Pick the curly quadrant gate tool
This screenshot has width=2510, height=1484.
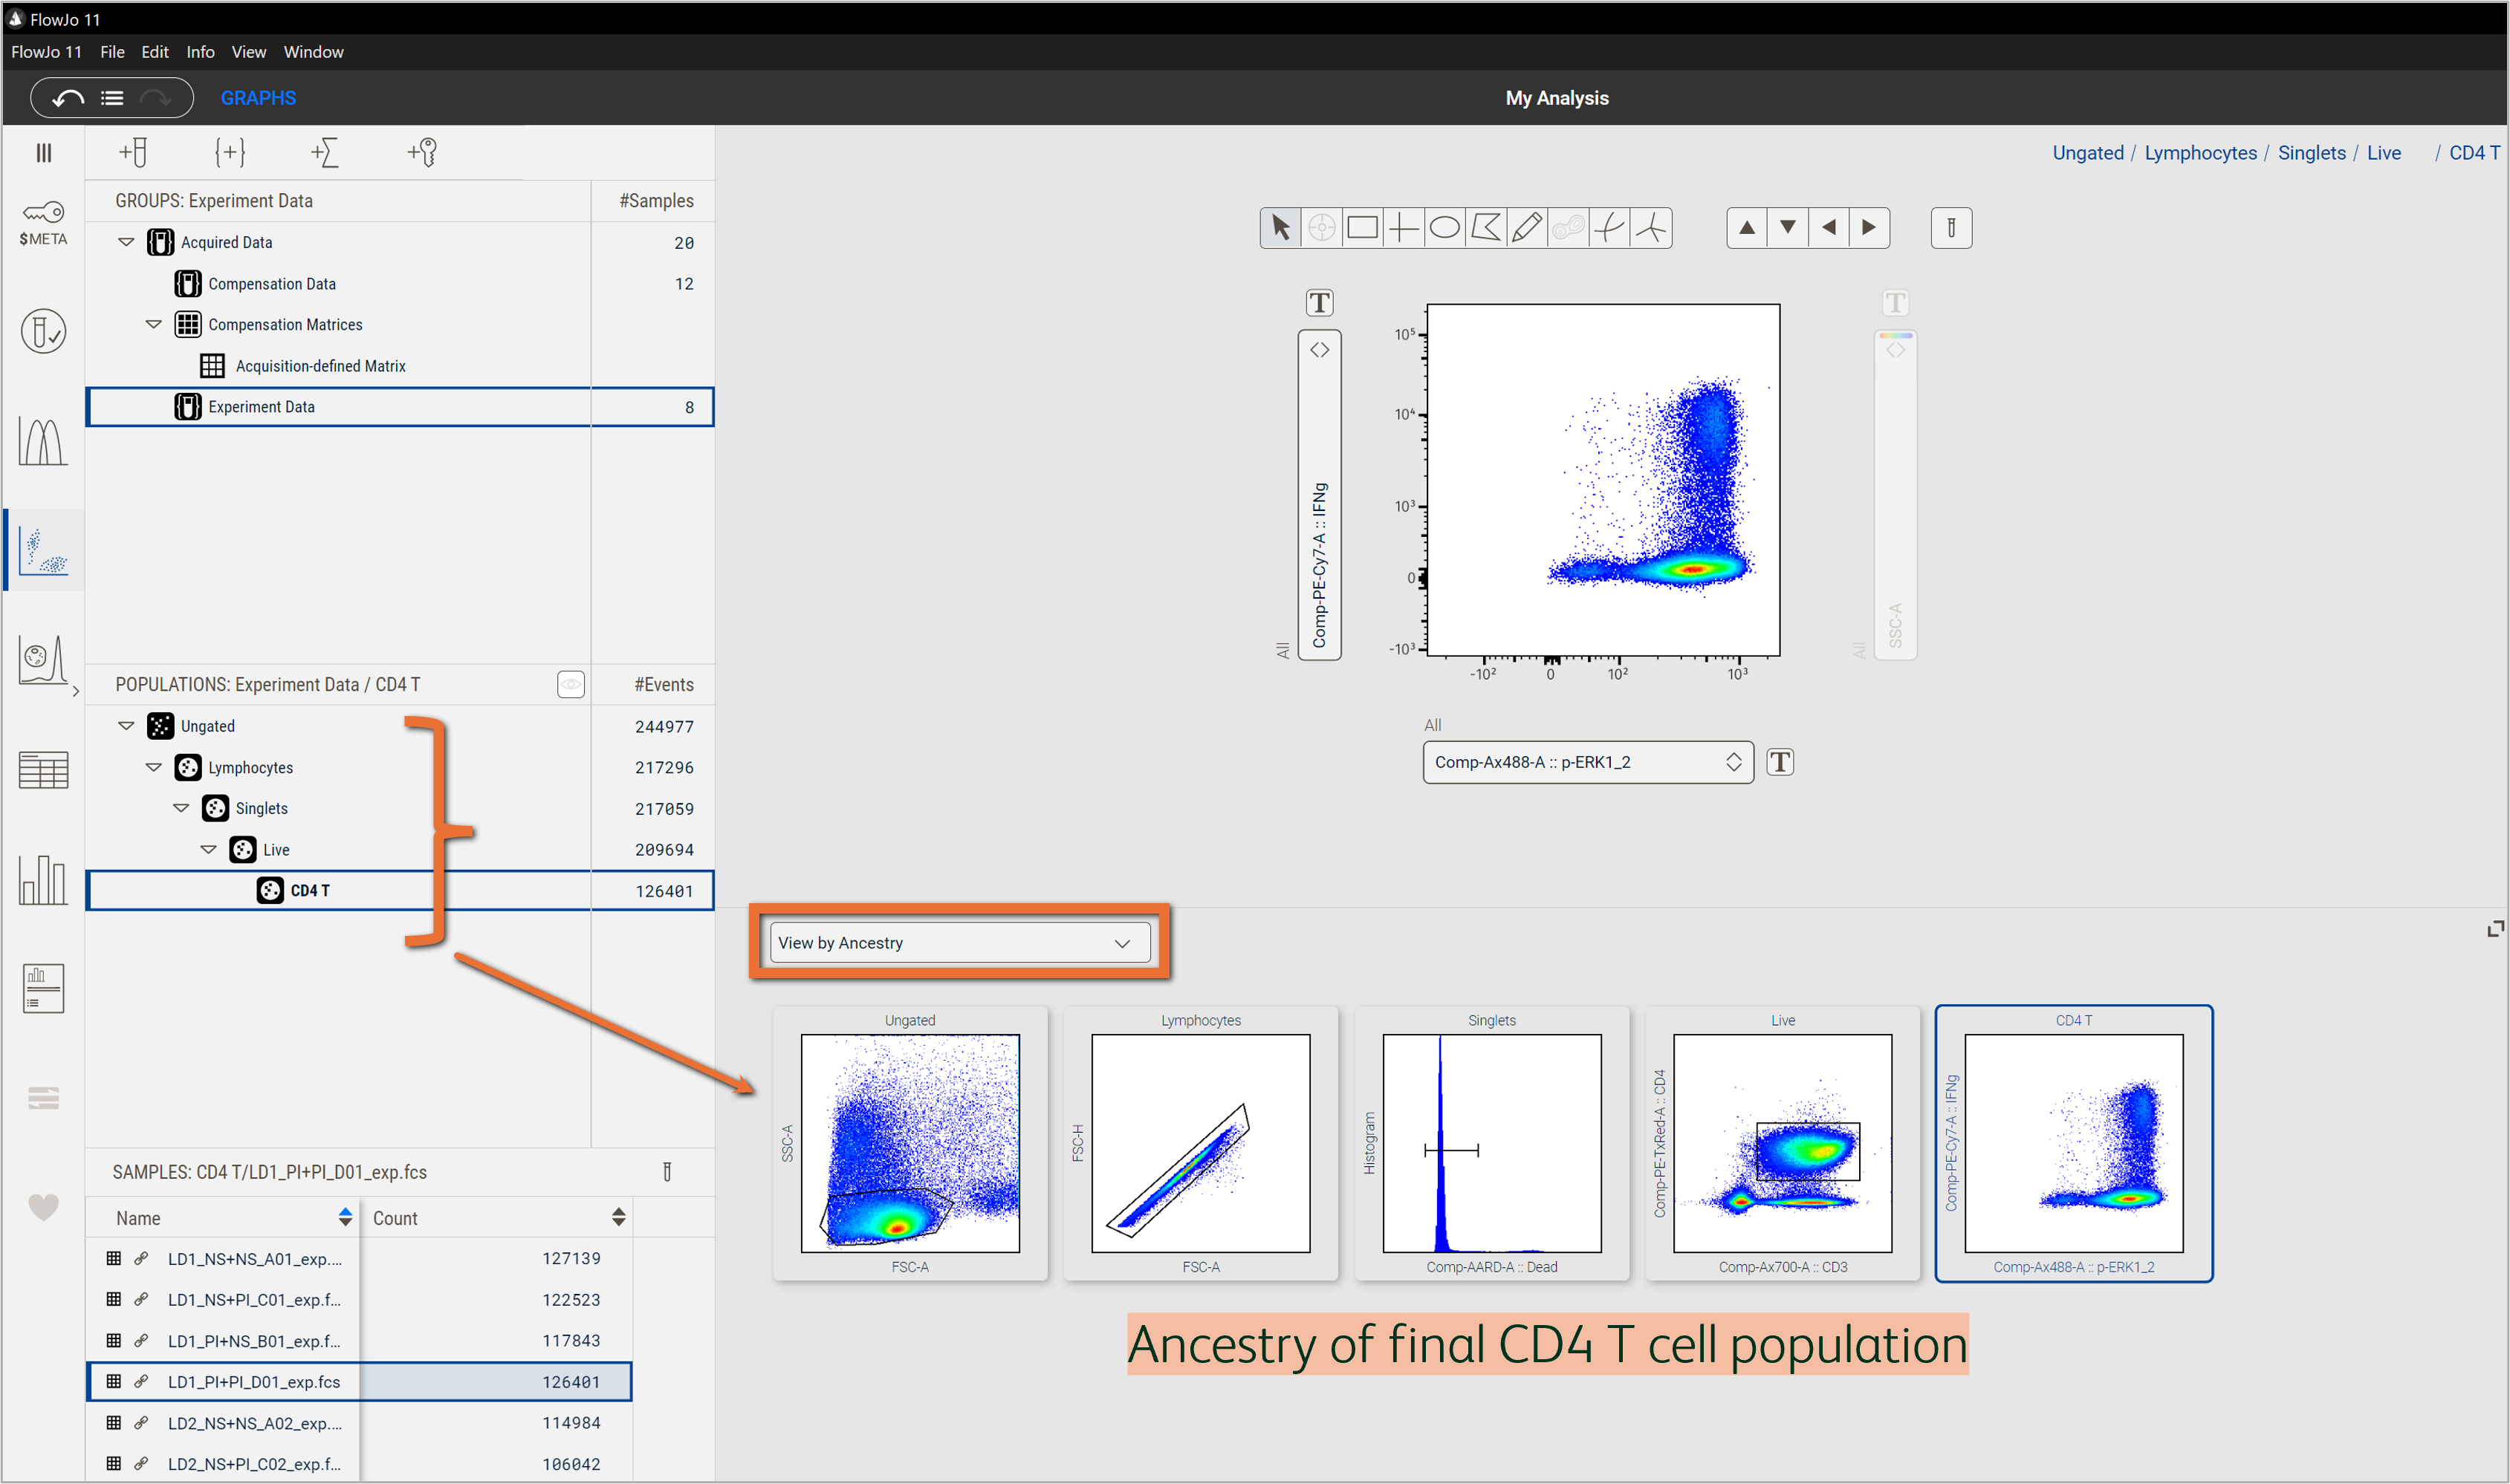pyautogui.click(x=1609, y=228)
